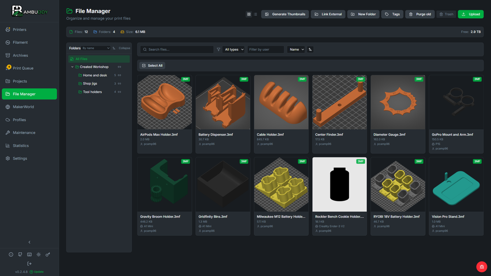Click the log out icon
This screenshot has height=276, width=491.
[x=29, y=263]
